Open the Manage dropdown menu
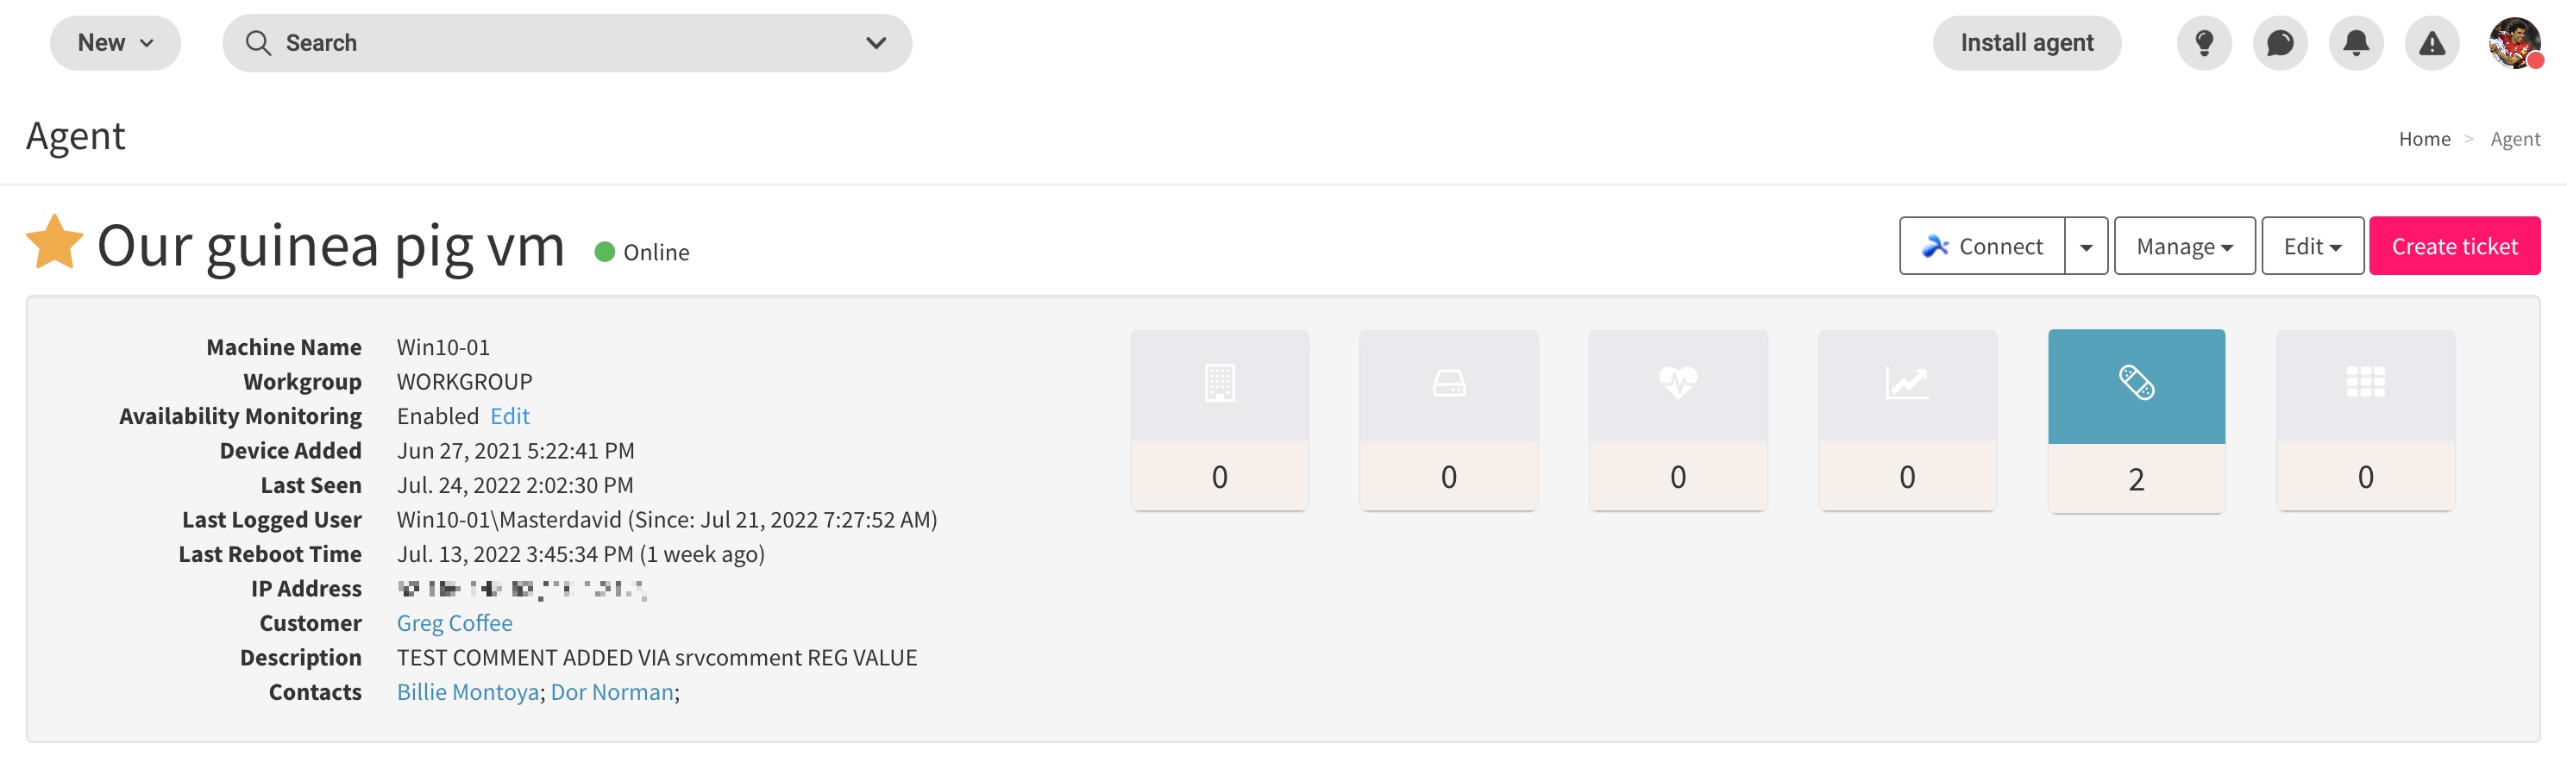The image size is (2567, 762). click(x=2184, y=246)
